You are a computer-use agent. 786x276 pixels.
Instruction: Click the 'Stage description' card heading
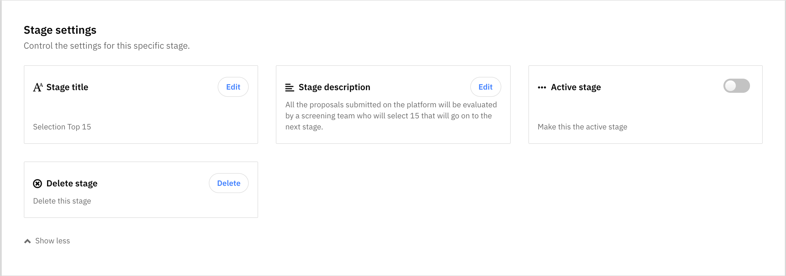pyautogui.click(x=334, y=87)
